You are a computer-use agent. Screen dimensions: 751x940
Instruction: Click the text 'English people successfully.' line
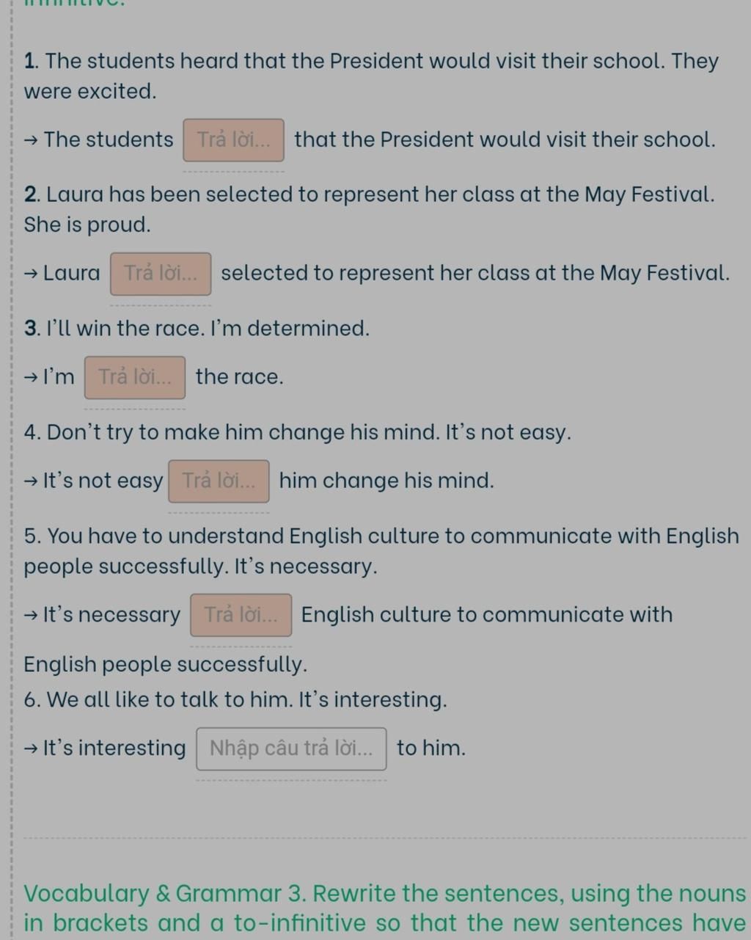[x=165, y=664]
